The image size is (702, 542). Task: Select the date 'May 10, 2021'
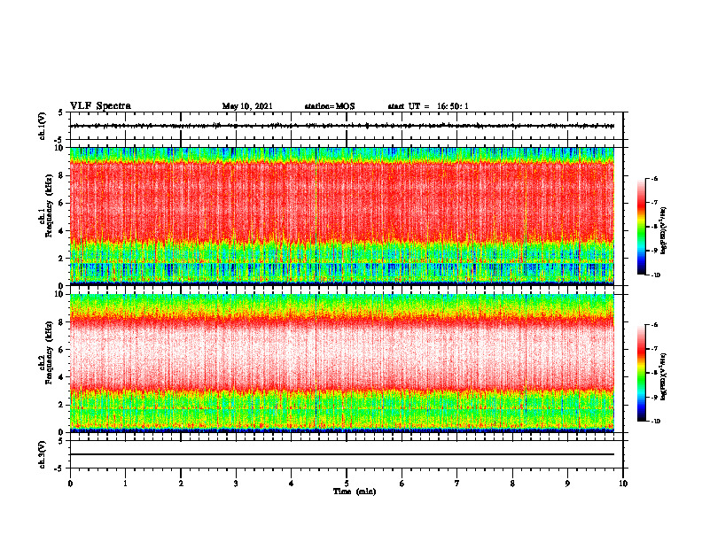point(247,106)
